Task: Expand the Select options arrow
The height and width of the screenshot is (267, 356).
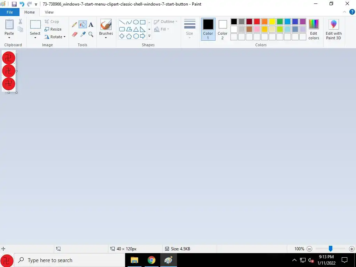Action: pos(35,38)
